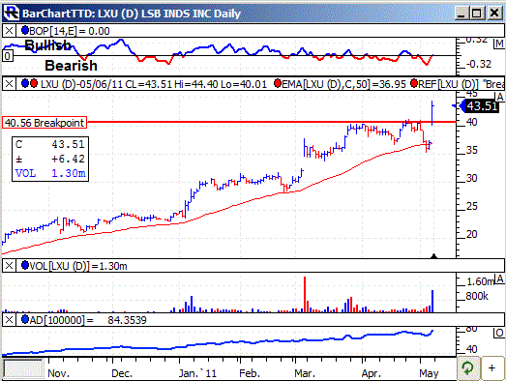The image size is (506, 381).
Task: Click the Nov. date axis label
Action: [58, 373]
